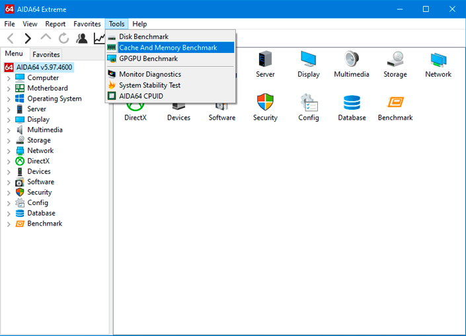The height and width of the screenshot is (336, 466).
Task: Open the DirectX icon in main pane
Action: pyautogui.click(x=136, y=107)
